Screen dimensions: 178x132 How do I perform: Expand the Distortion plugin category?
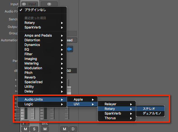coord(42,40)
